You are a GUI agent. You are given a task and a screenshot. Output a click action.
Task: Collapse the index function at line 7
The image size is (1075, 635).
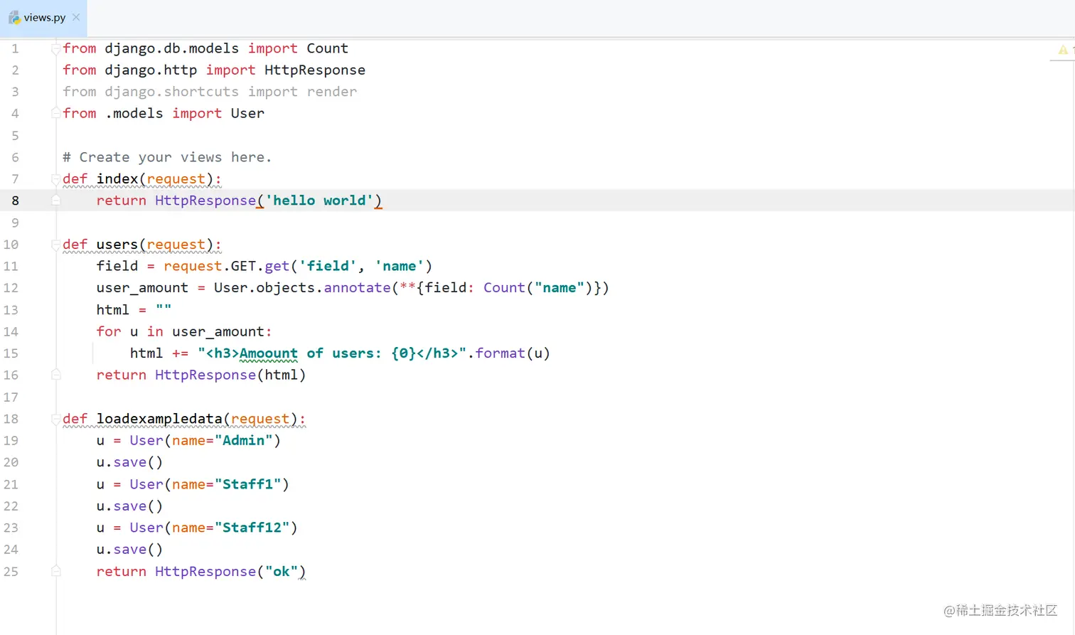coord(55,179)
